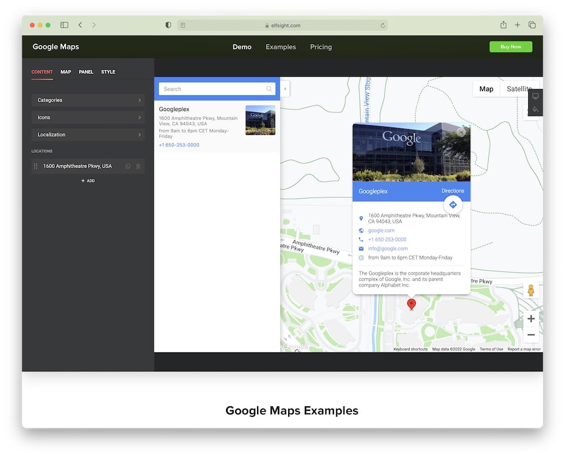Viewport: 565px width, 457px height.
Task: Click the reader view icon in address bar
Action: coord(183,25)
